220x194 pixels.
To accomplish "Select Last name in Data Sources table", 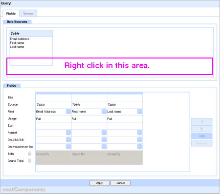I will click(17, 47).
